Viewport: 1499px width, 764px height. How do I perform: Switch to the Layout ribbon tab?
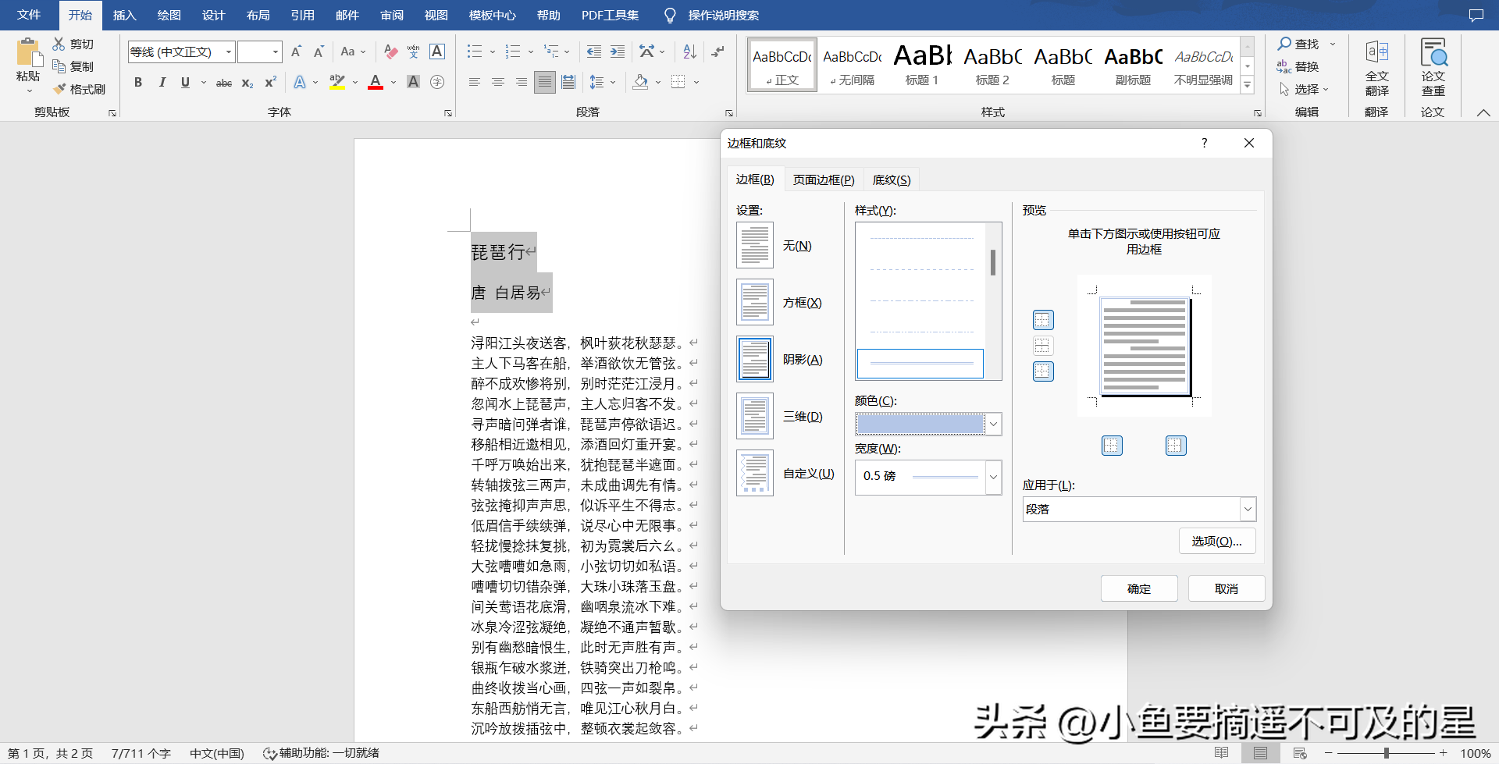[258, 15]
